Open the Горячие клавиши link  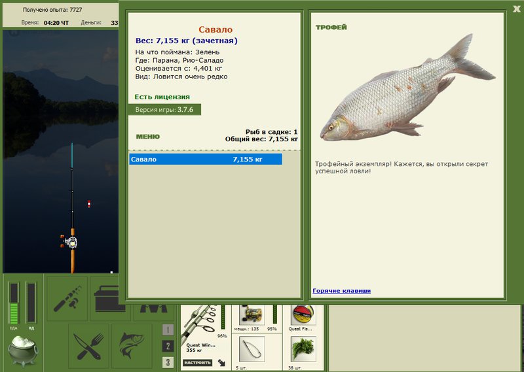341,290
